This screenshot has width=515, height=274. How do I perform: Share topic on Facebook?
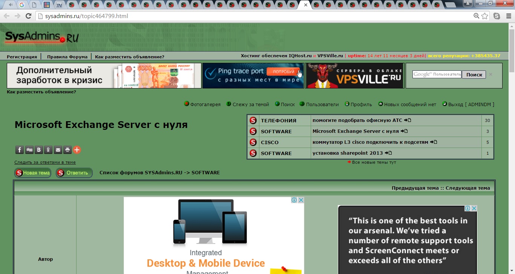(x=20, y=150)
